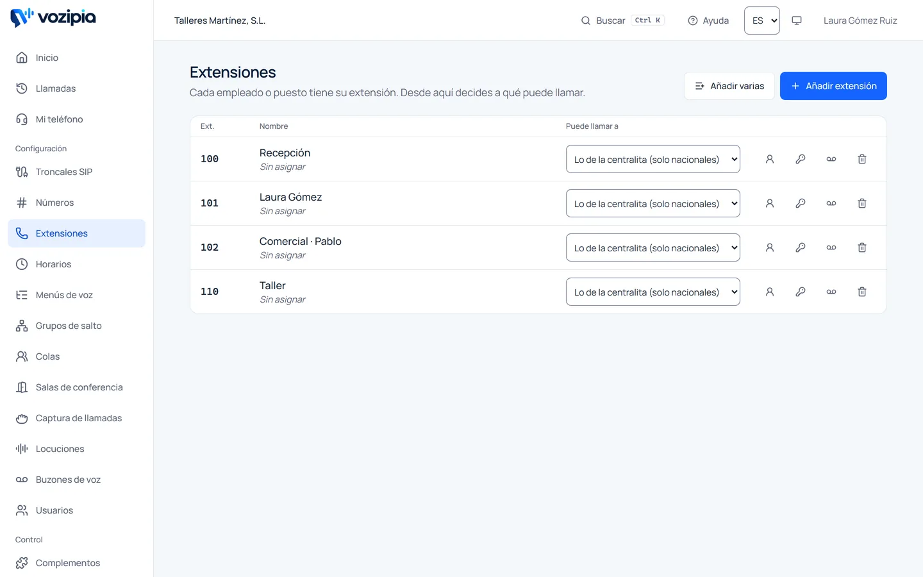The width and height of the screenshot is (923, 577).
Task: Click the name Comercial · Pablo in the table
Action: [x=300, y=241]
